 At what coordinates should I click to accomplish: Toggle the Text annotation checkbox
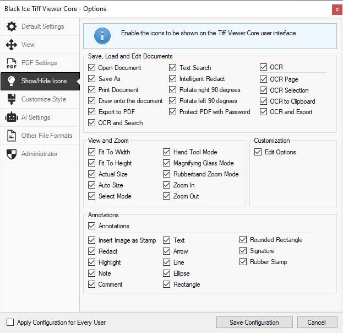(x=166, y=240)
